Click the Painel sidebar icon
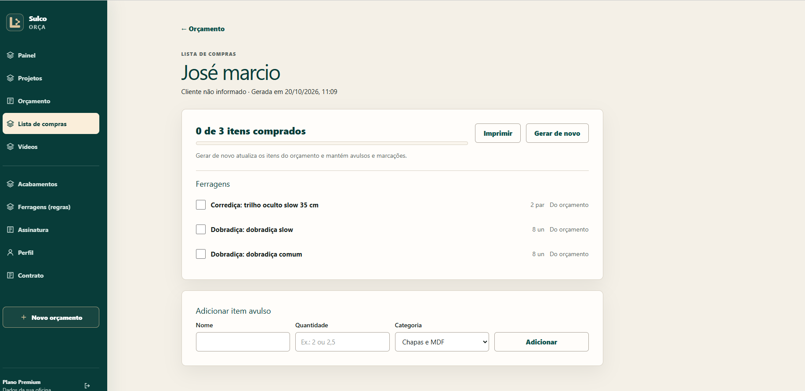Viewport: 805px width, 391px height. 11,55
